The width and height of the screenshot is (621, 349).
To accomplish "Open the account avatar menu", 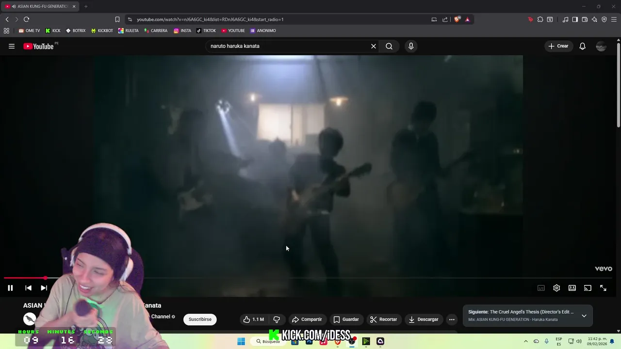I will pos(601,46).
